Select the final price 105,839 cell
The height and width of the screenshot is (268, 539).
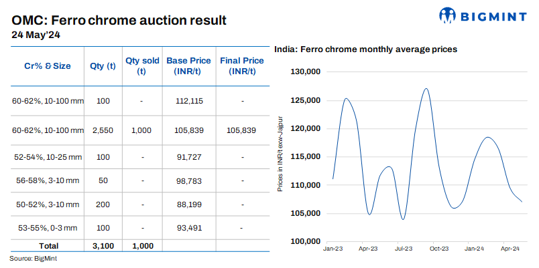pos(242,130)
